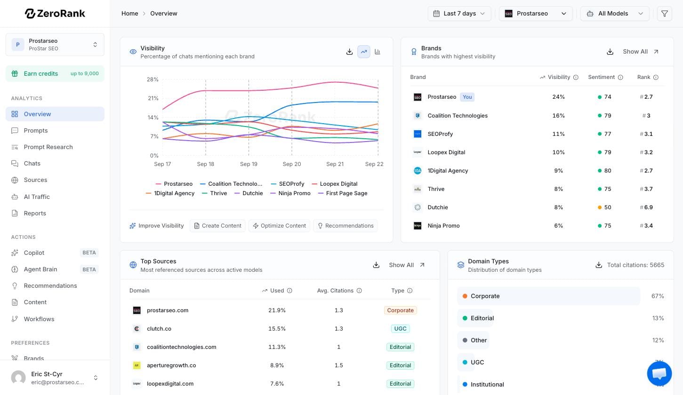The height and width of the screenshot is (395, 683).
Task: Click the Optimize Content button
Action: [x=279, y=226]
